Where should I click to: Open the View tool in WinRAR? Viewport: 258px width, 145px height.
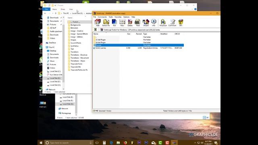(x=122, y=23)
